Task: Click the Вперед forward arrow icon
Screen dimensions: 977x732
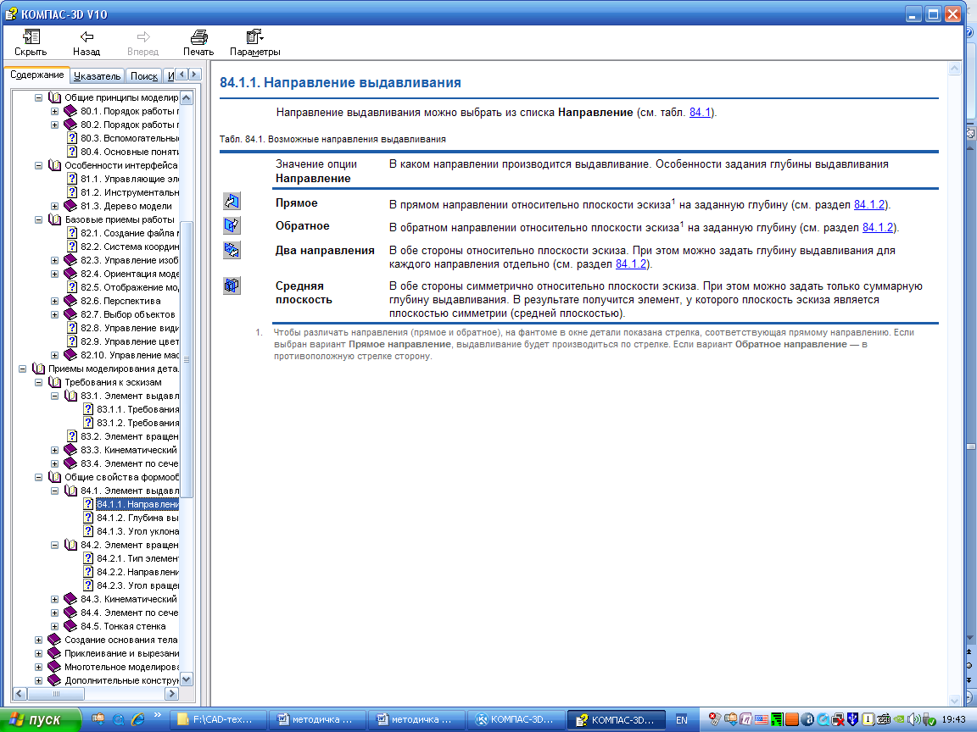Action: coord(143,36)
